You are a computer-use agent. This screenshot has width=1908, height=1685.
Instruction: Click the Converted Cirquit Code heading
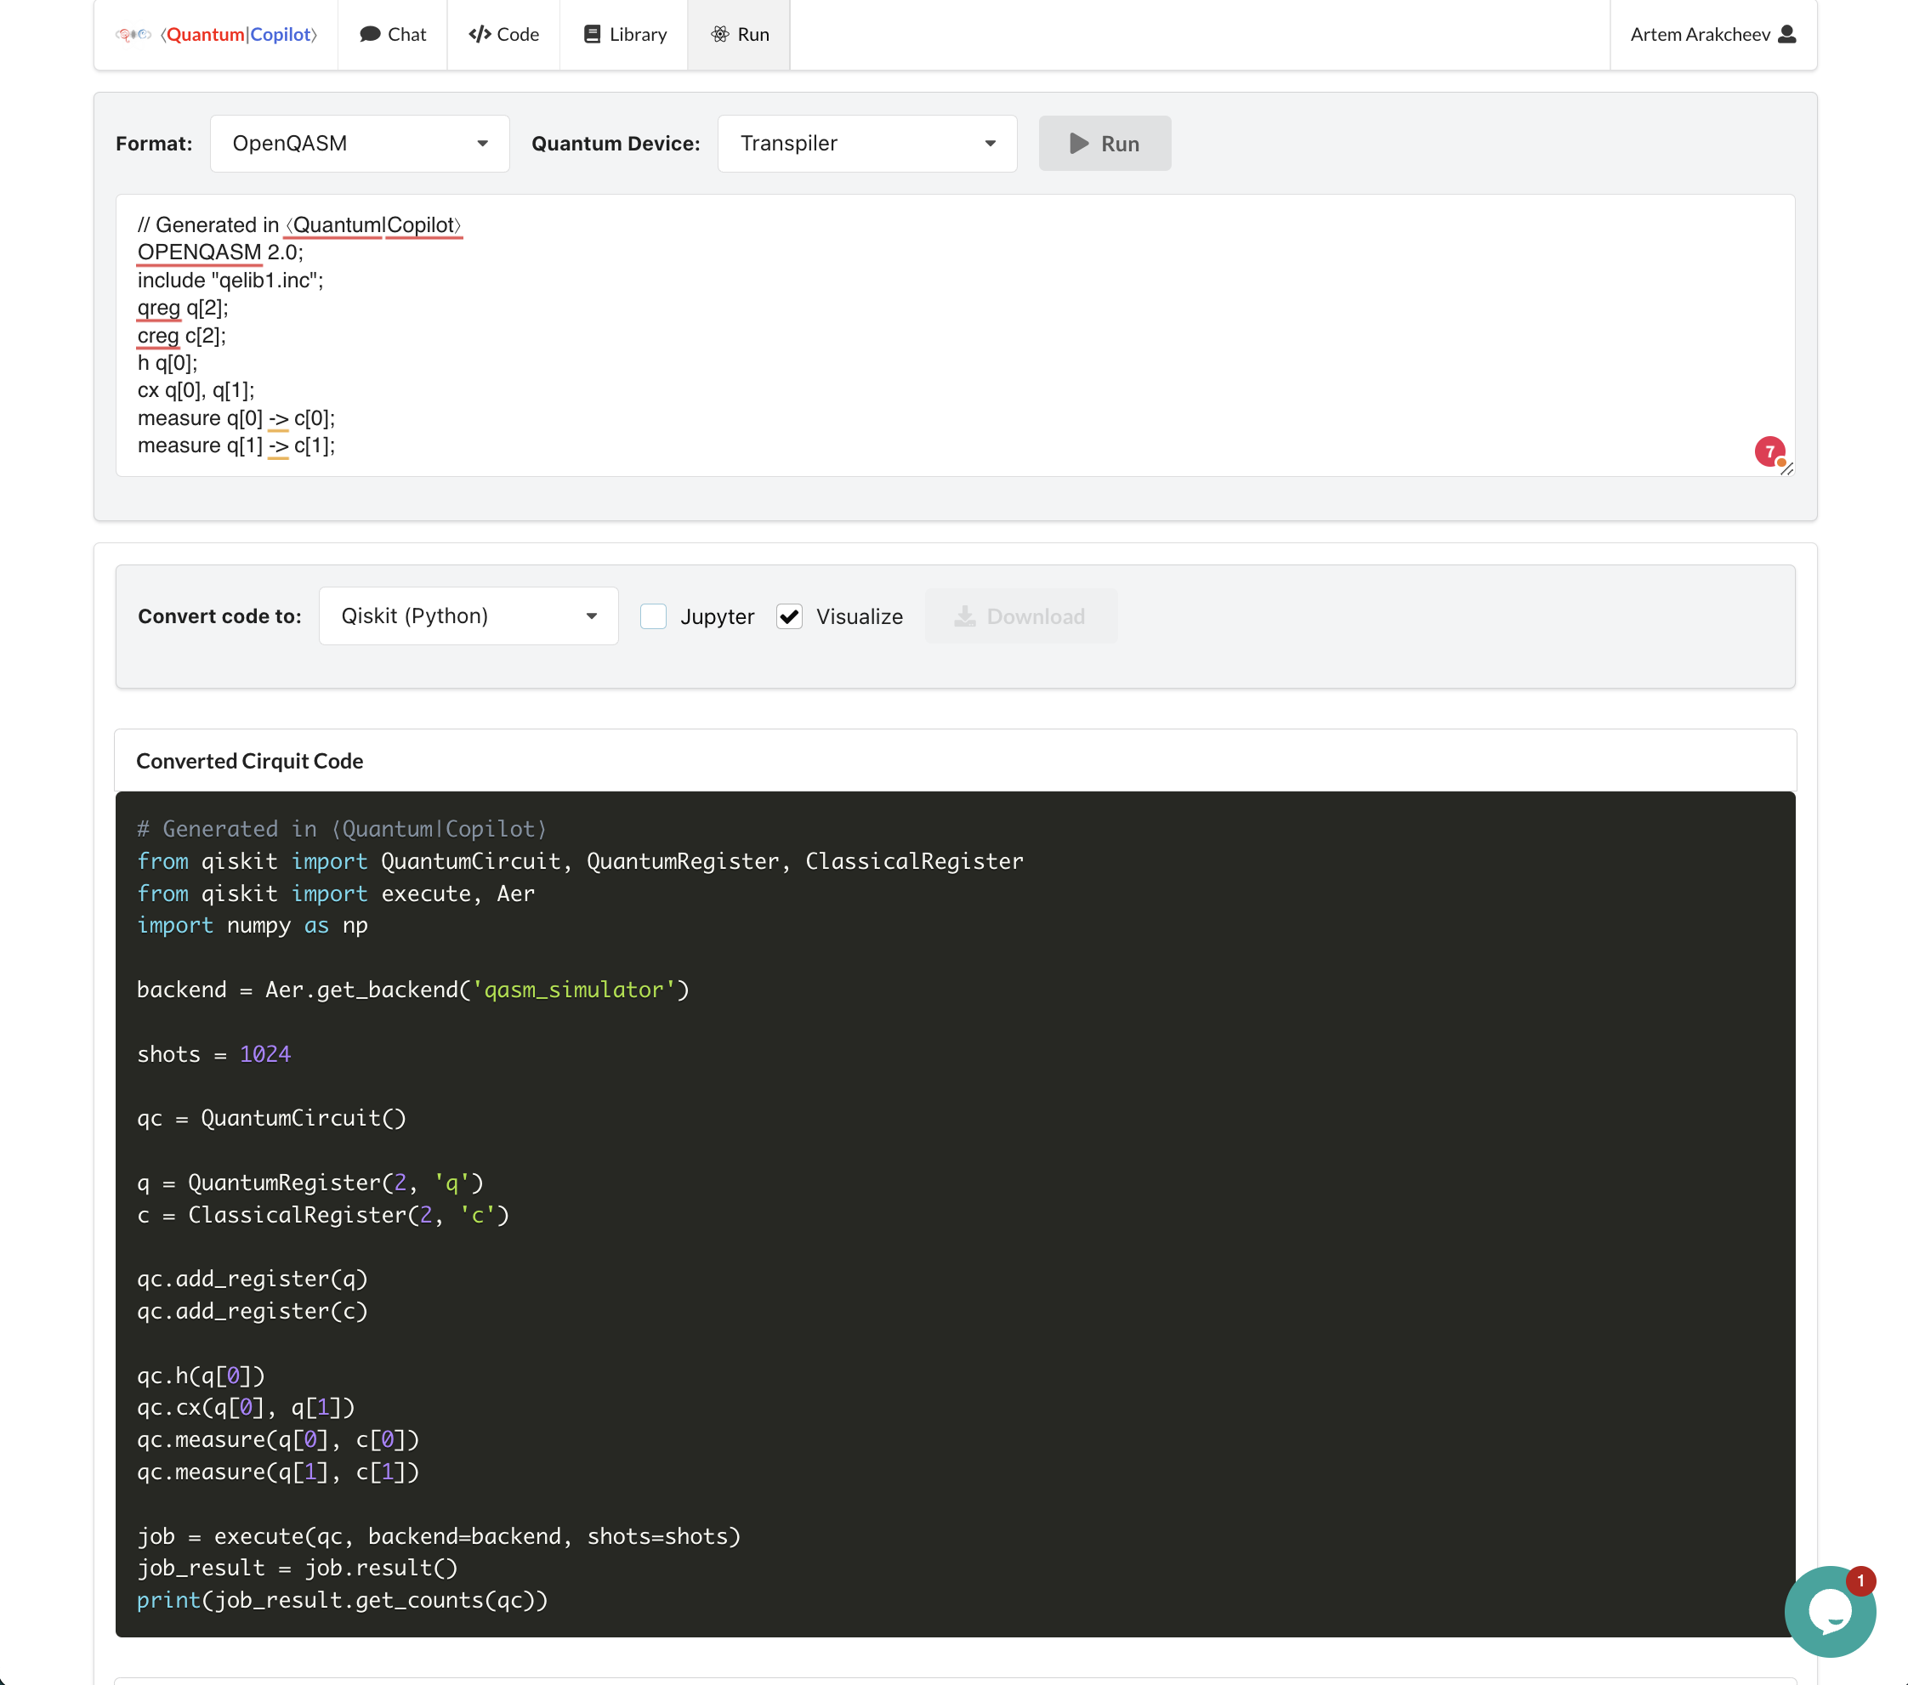point(249,761)
